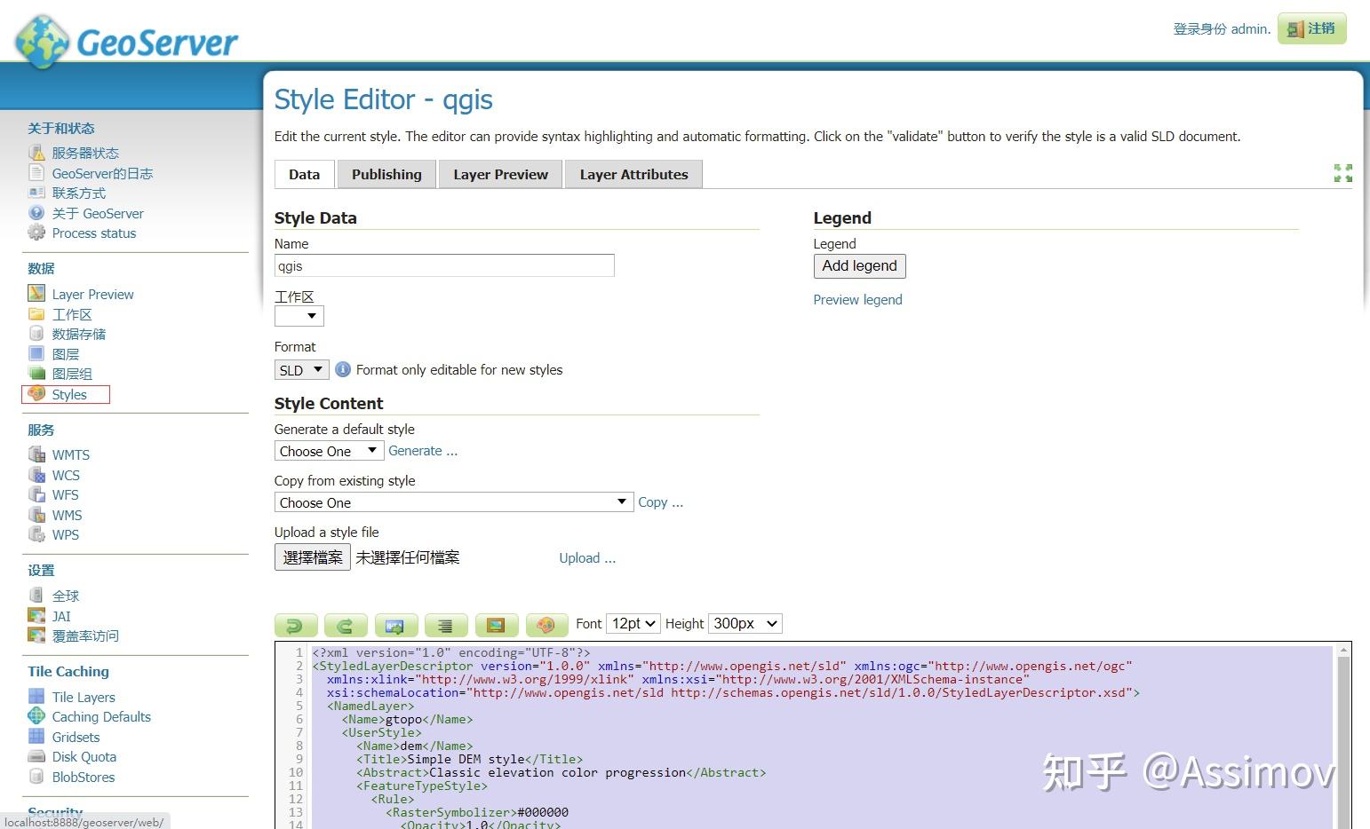This screenshot has width=1370, height=829.
Task: Select the WMS service icon
Action: point(36,515)
